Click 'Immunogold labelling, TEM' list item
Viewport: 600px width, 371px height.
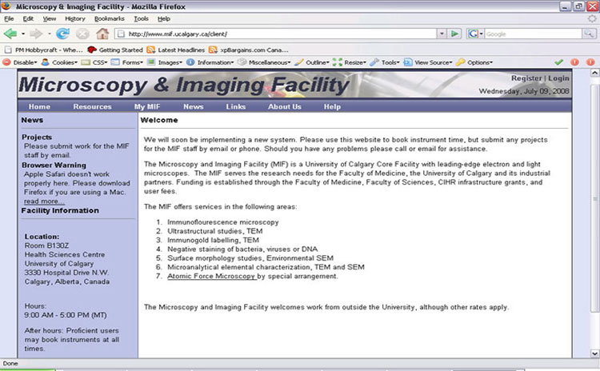[x=213, y=240]
